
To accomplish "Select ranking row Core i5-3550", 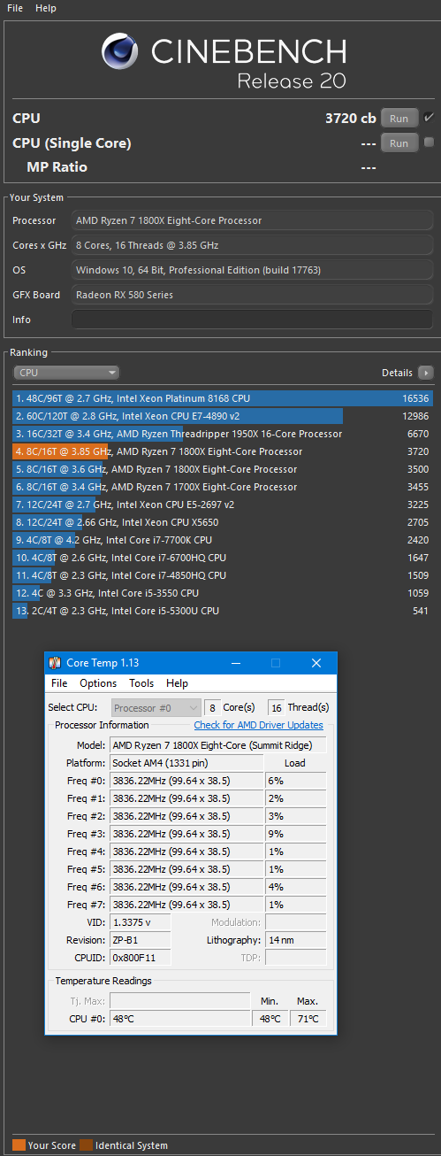I will [x=223, y=593].
